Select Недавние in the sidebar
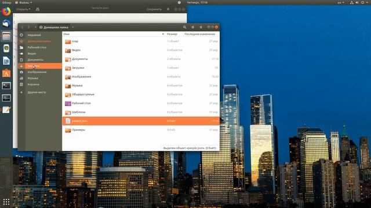This screenshot has width=371, height=208. 40,35
